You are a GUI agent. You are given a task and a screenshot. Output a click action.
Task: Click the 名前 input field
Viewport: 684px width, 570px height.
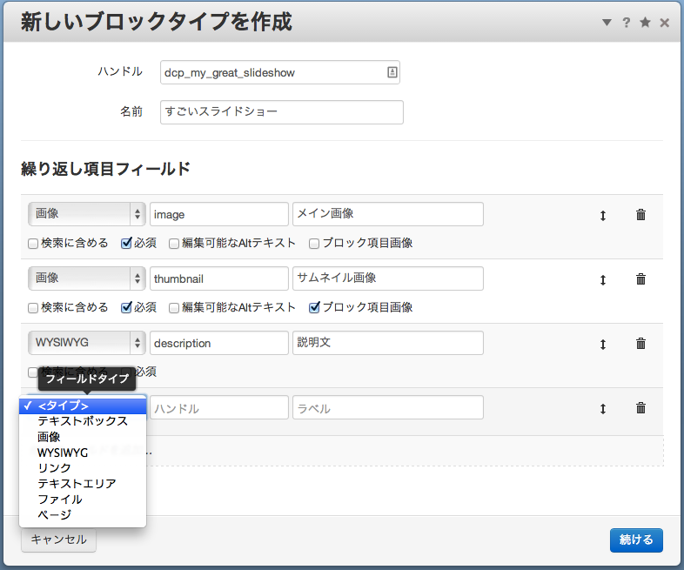(x=282, y=112)
